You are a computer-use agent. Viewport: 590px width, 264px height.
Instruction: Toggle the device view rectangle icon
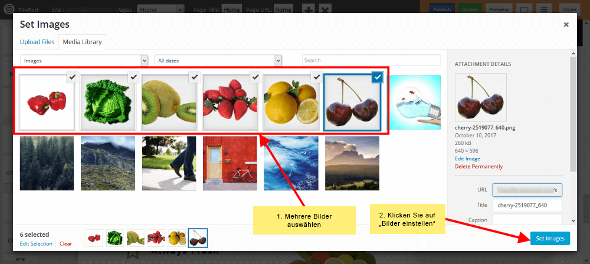click(523, 9)
